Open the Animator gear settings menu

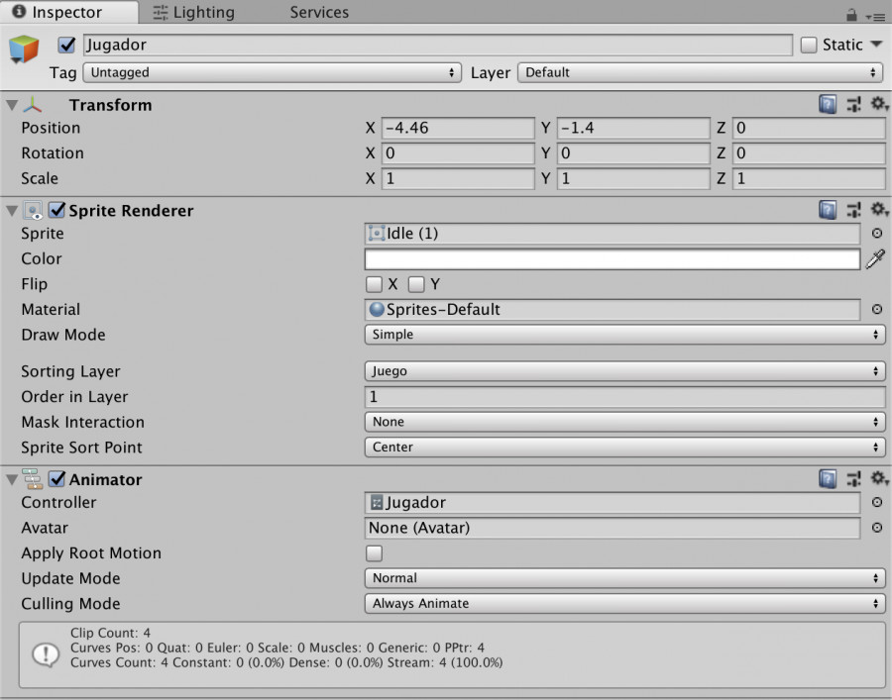pos(879,478)
